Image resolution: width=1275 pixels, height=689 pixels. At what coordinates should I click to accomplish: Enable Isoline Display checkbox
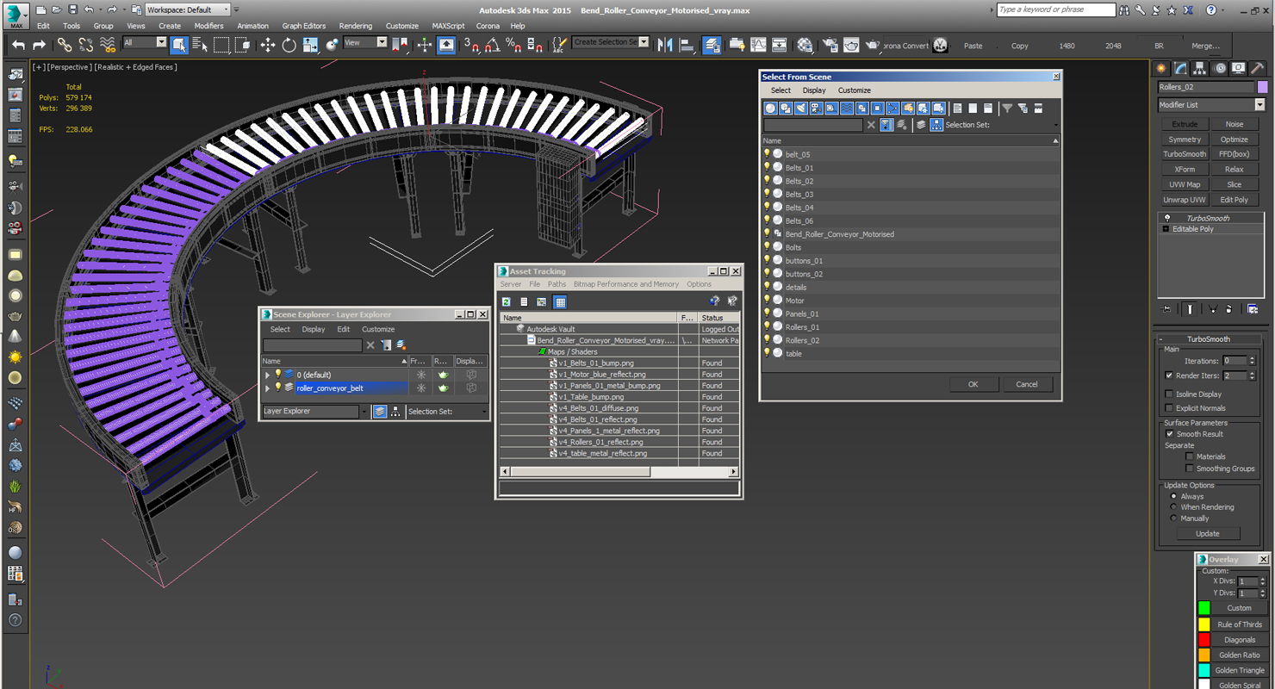pos(1169,394)
